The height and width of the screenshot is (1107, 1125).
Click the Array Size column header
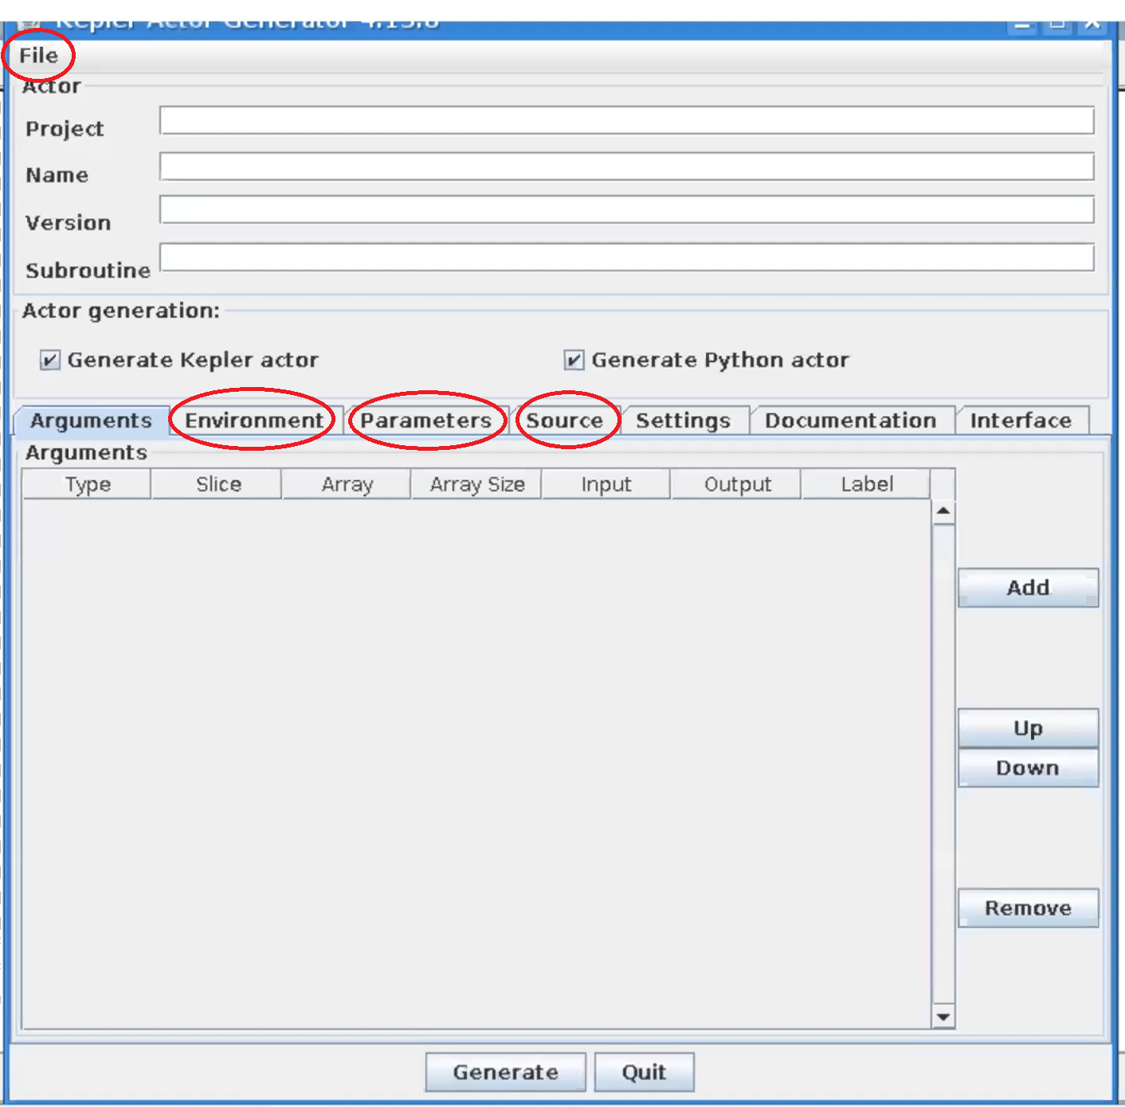[477, 484]
